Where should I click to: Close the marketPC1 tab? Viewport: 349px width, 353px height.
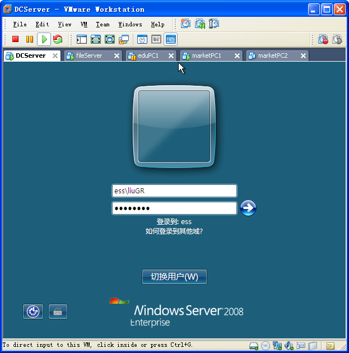point(237,56)
